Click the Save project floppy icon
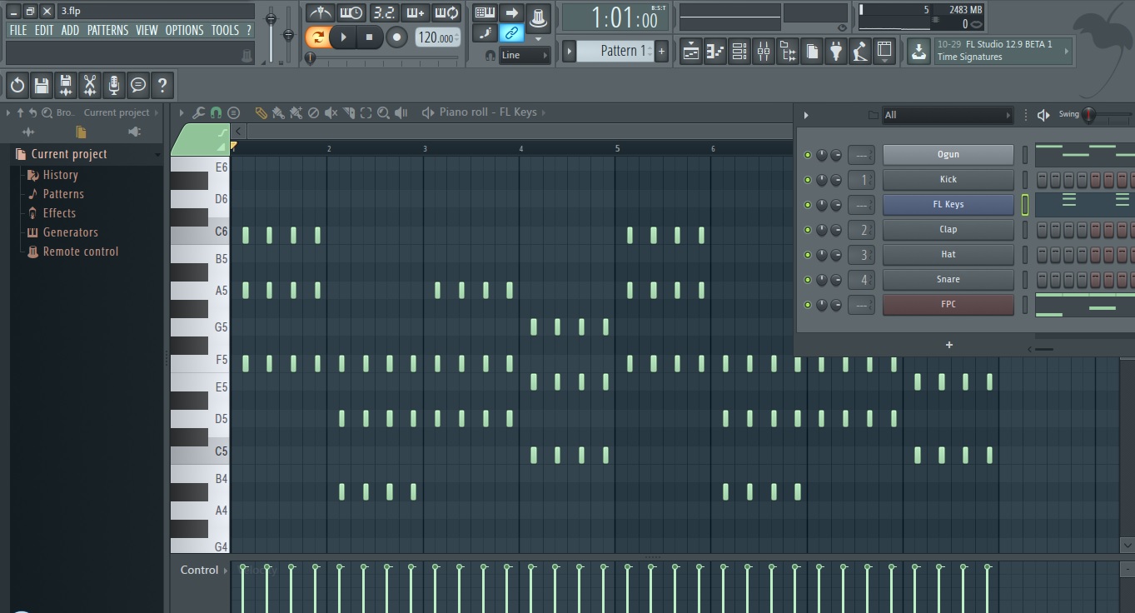The width and height of the screenshot is (1135, 613). 42,84
